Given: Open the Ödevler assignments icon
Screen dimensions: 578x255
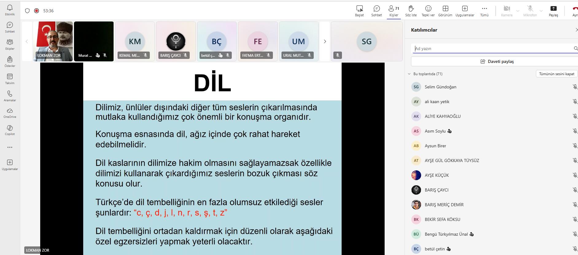Looking at the screenshot, I should click(x=10, y=62).
